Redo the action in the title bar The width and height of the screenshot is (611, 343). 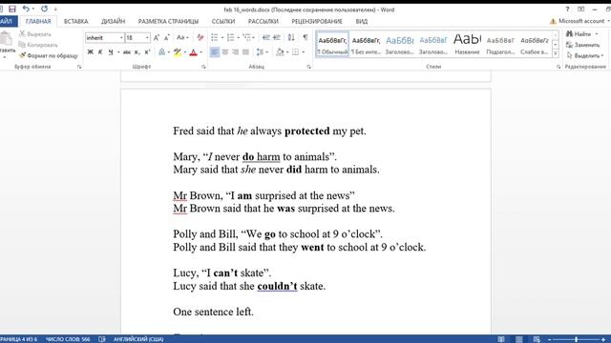[x=45, y=9]
